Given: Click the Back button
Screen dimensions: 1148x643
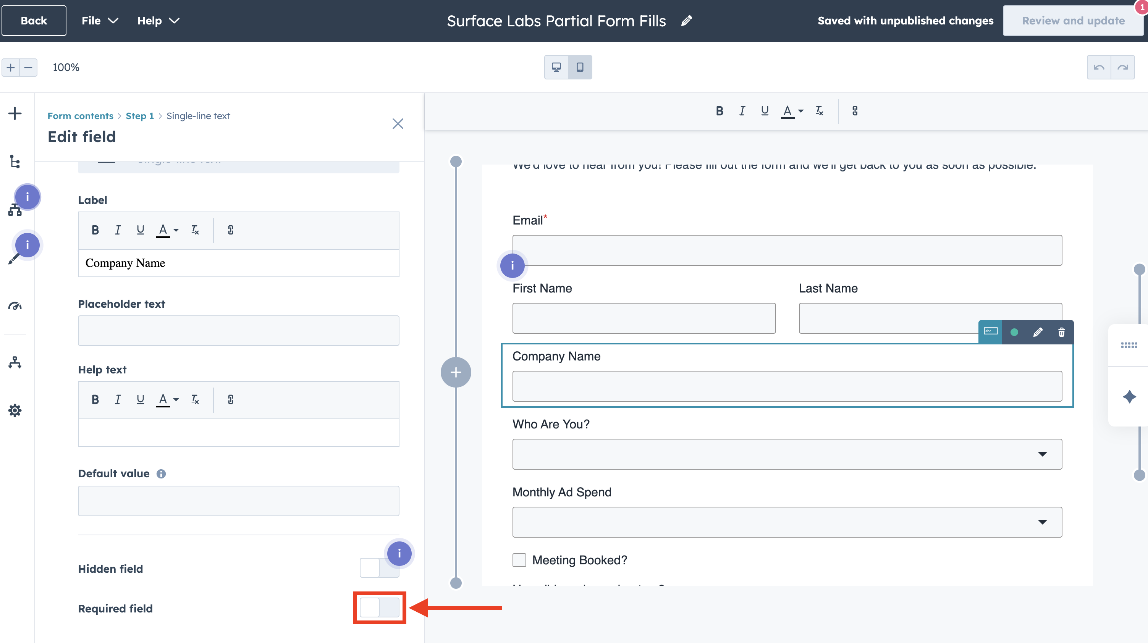Looking at the screenshot, I should [34, 21].
